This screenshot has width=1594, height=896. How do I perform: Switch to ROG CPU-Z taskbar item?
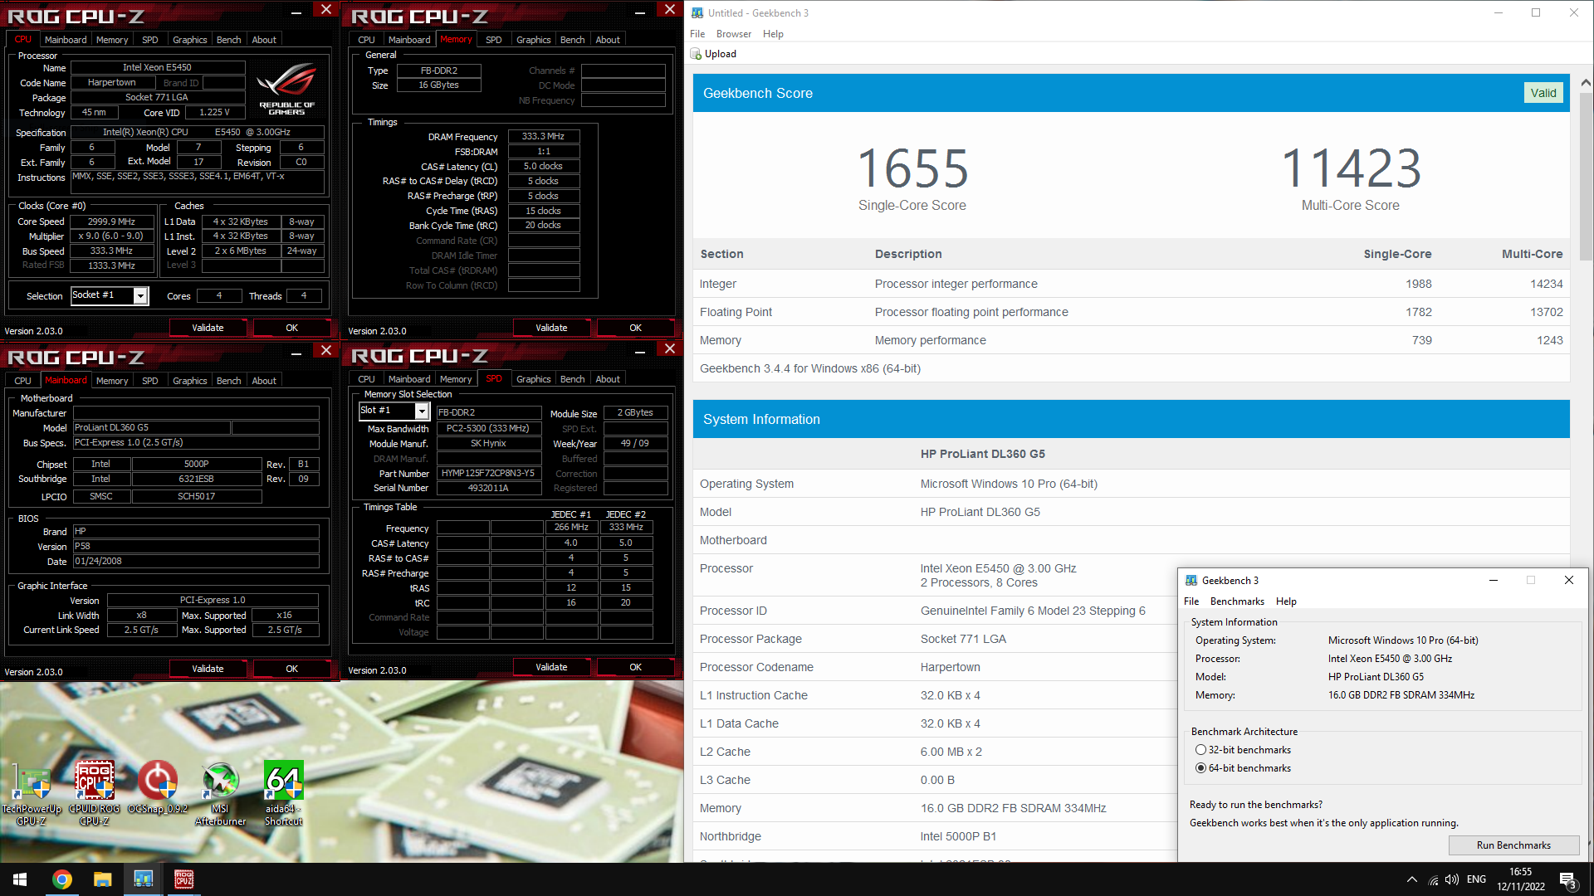pyautogui.click(x=183, y=879)
